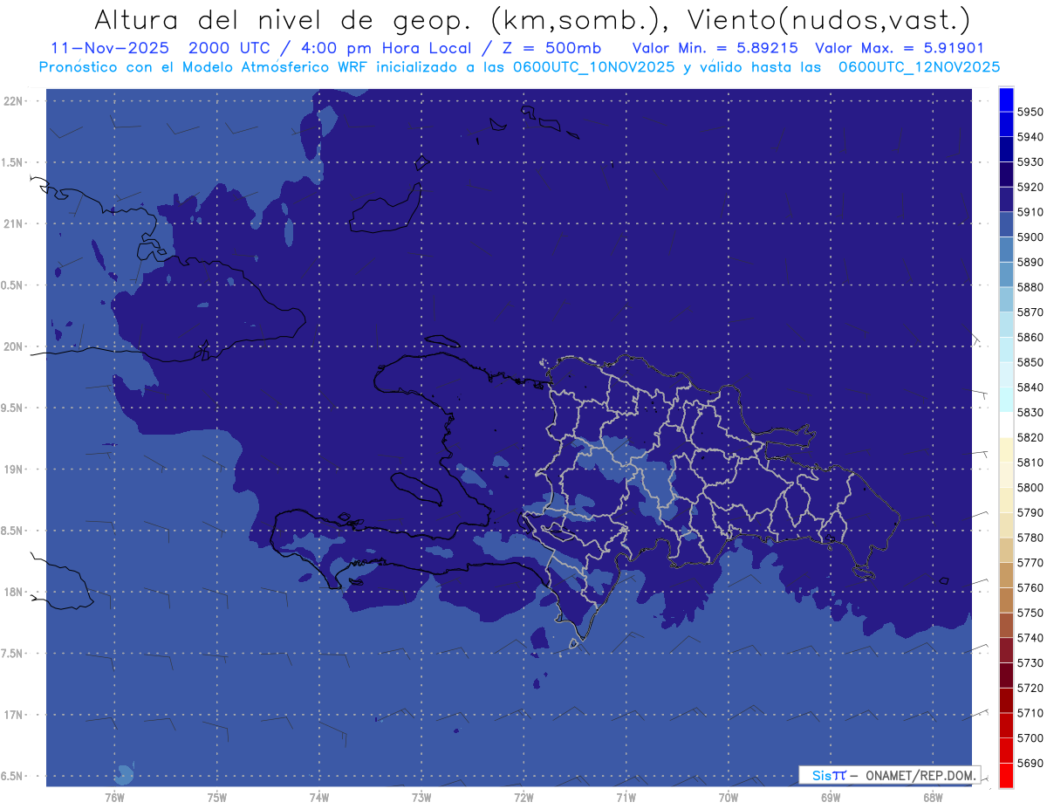
Task: Click the '69W' longitude label
Action: pos(831,797)
